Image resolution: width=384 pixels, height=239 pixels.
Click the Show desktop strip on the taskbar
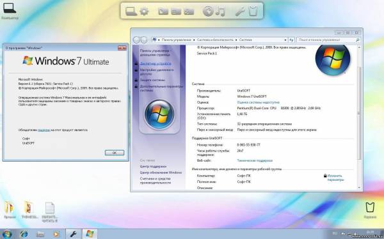[382, 234]
